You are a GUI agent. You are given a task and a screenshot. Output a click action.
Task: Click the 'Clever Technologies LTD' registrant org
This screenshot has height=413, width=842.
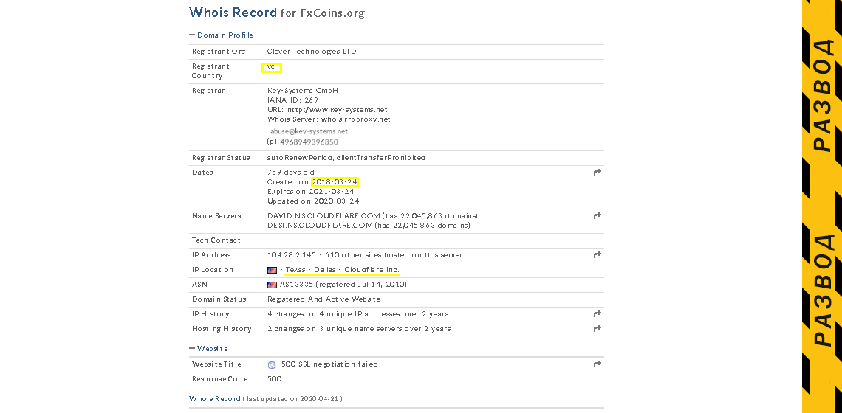point(312,52)
